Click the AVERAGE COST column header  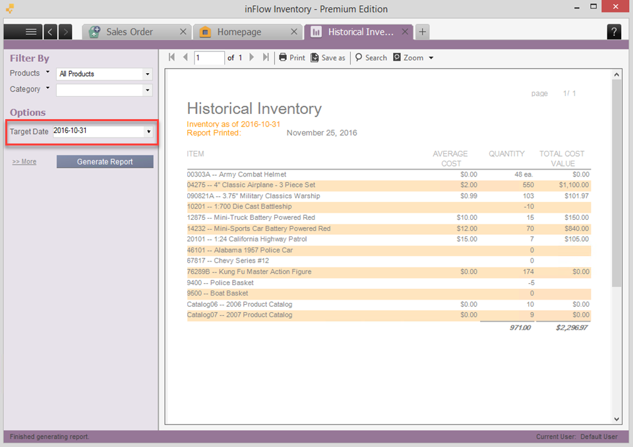click(450, 159)
